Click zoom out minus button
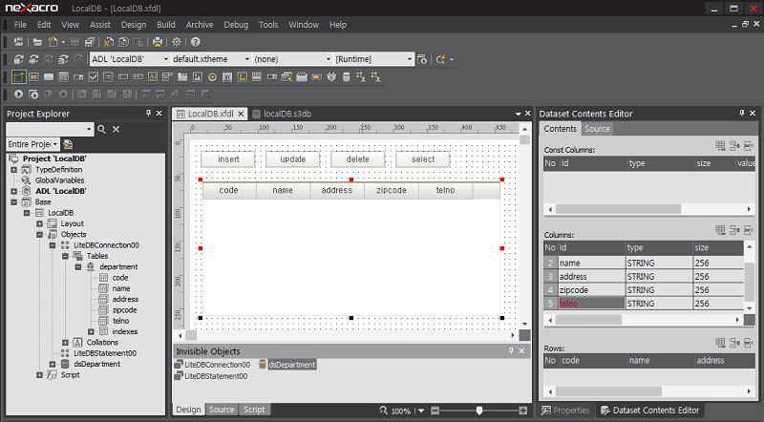 click(x=435, y=411)
